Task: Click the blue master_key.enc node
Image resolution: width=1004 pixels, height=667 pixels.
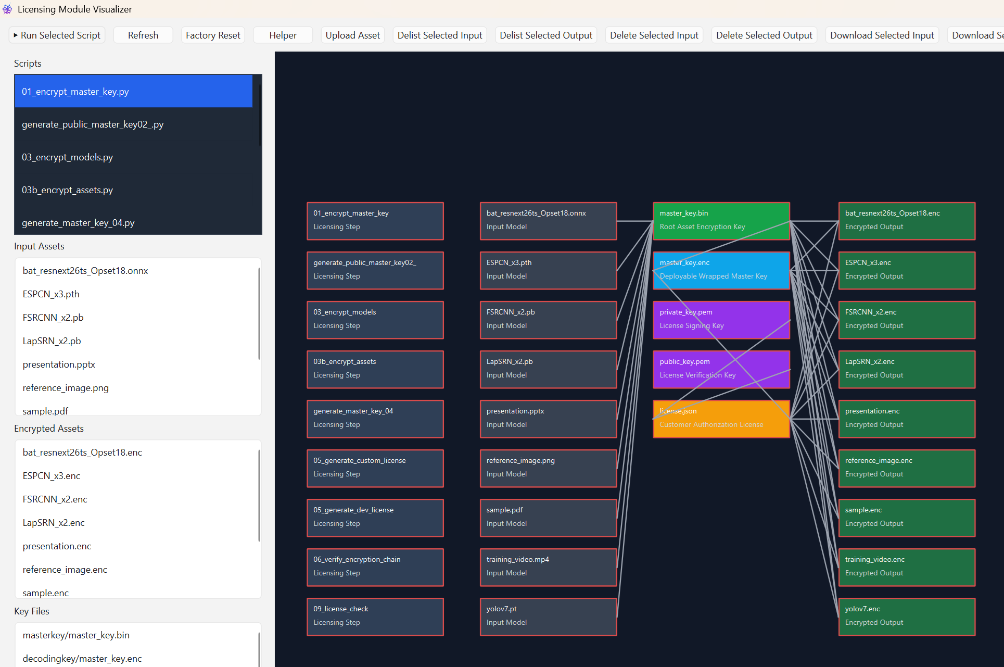Action: click(721, 270)
